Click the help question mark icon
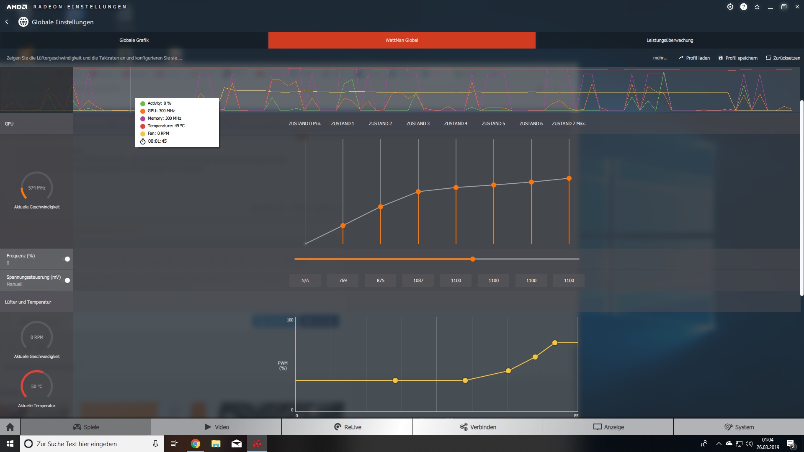Viewport: 804px width, 452px height. [x=744, y=7]
